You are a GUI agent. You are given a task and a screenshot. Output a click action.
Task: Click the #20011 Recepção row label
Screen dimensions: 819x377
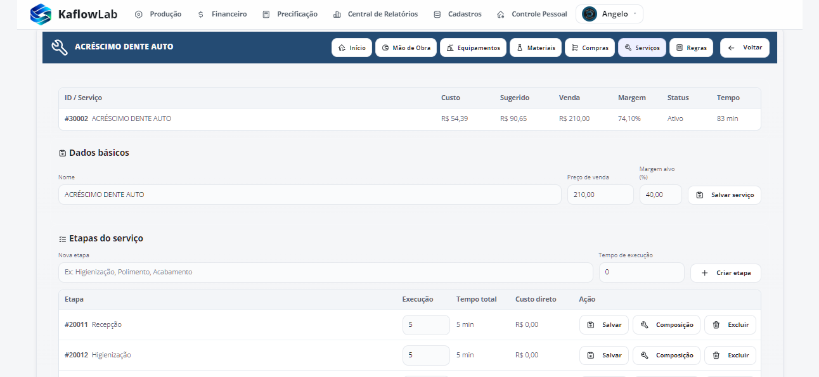point(93,325)
